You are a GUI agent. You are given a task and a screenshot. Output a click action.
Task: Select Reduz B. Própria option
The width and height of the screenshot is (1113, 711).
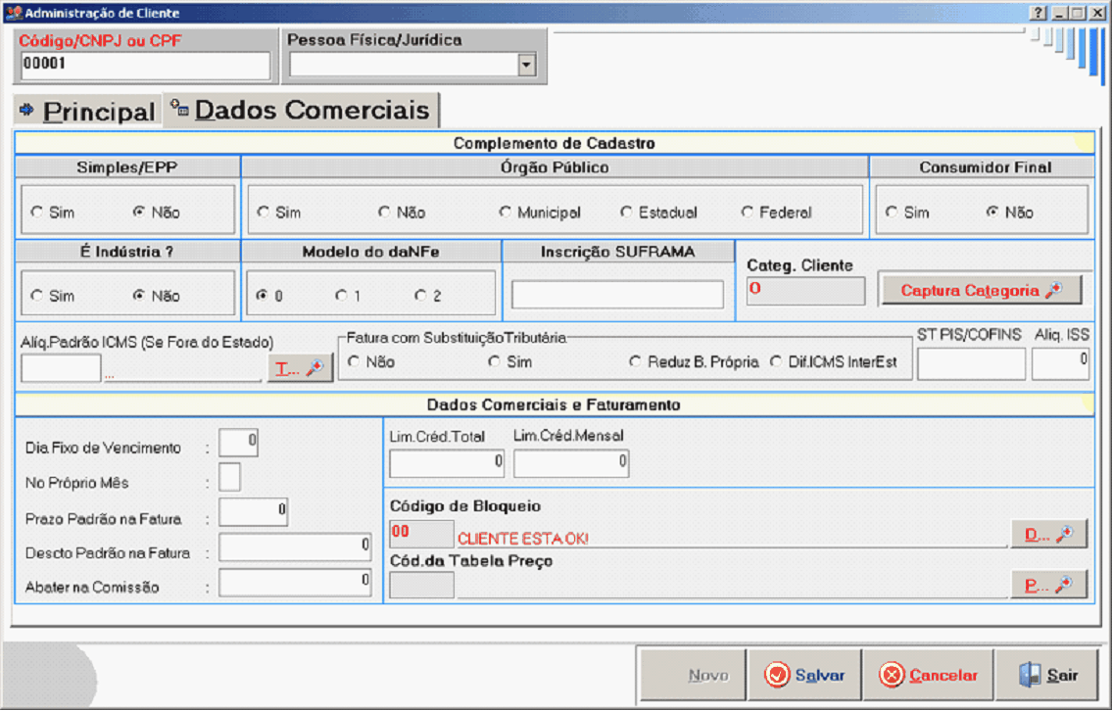[x=636, y=361]
